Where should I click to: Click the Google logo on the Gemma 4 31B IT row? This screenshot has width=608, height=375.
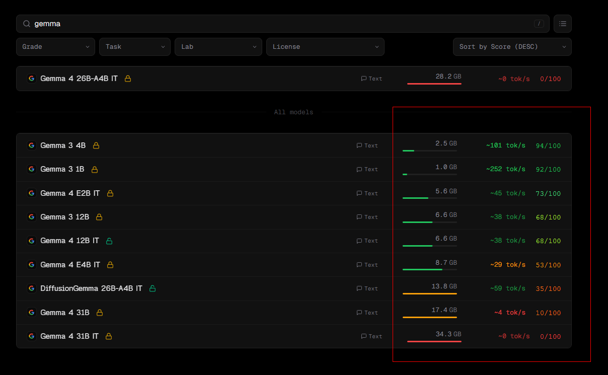(x=32, y=336)
